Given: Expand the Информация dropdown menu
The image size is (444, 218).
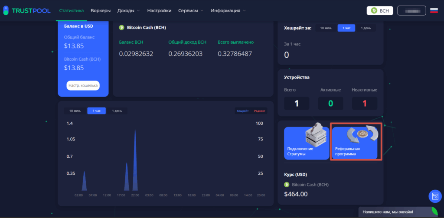Looking at the screenshot, I should pyautogui.click(x=228, y=10).
